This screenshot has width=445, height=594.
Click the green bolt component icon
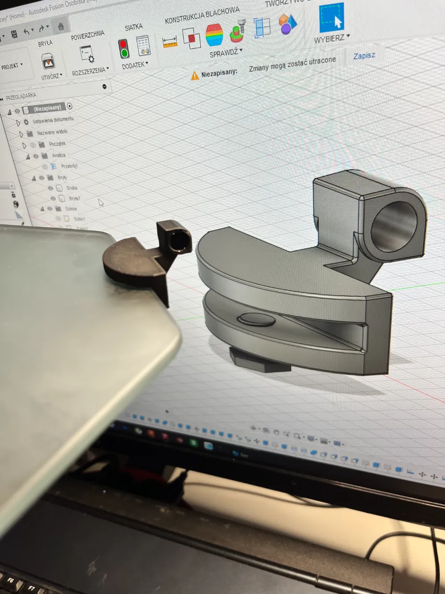click(x=237, y=32)
